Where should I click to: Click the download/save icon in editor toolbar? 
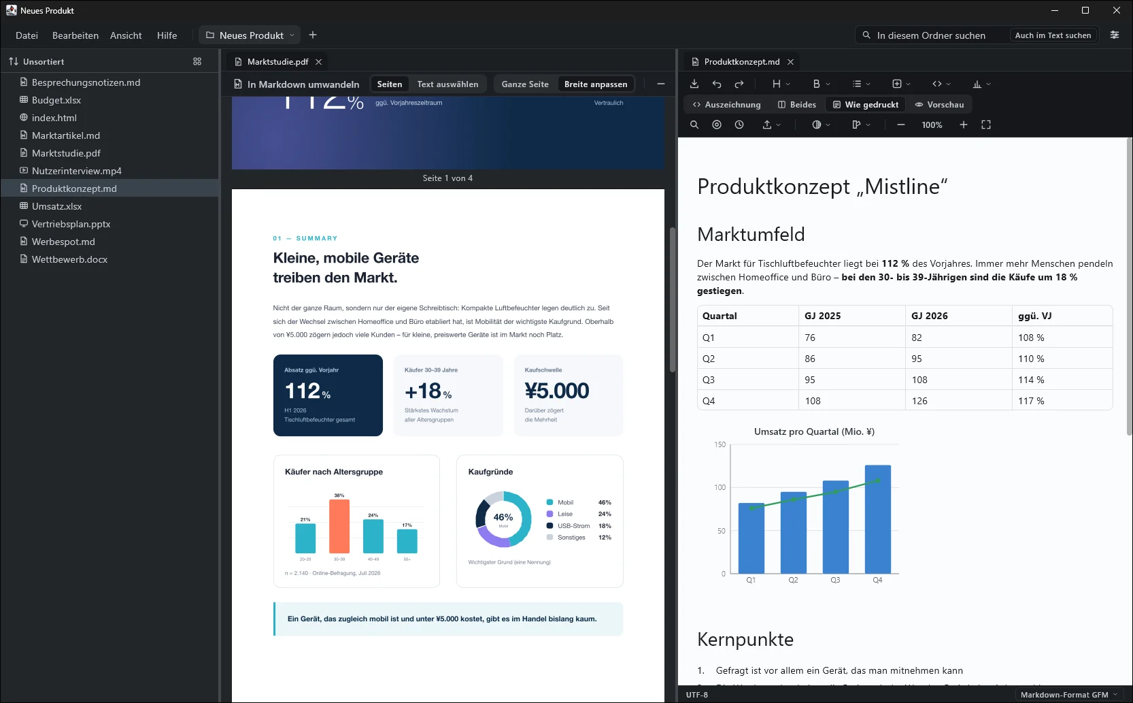694,84
